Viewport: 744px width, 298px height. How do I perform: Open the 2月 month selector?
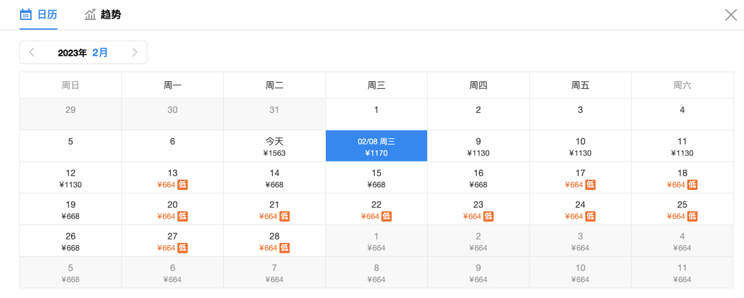point(100,52)
